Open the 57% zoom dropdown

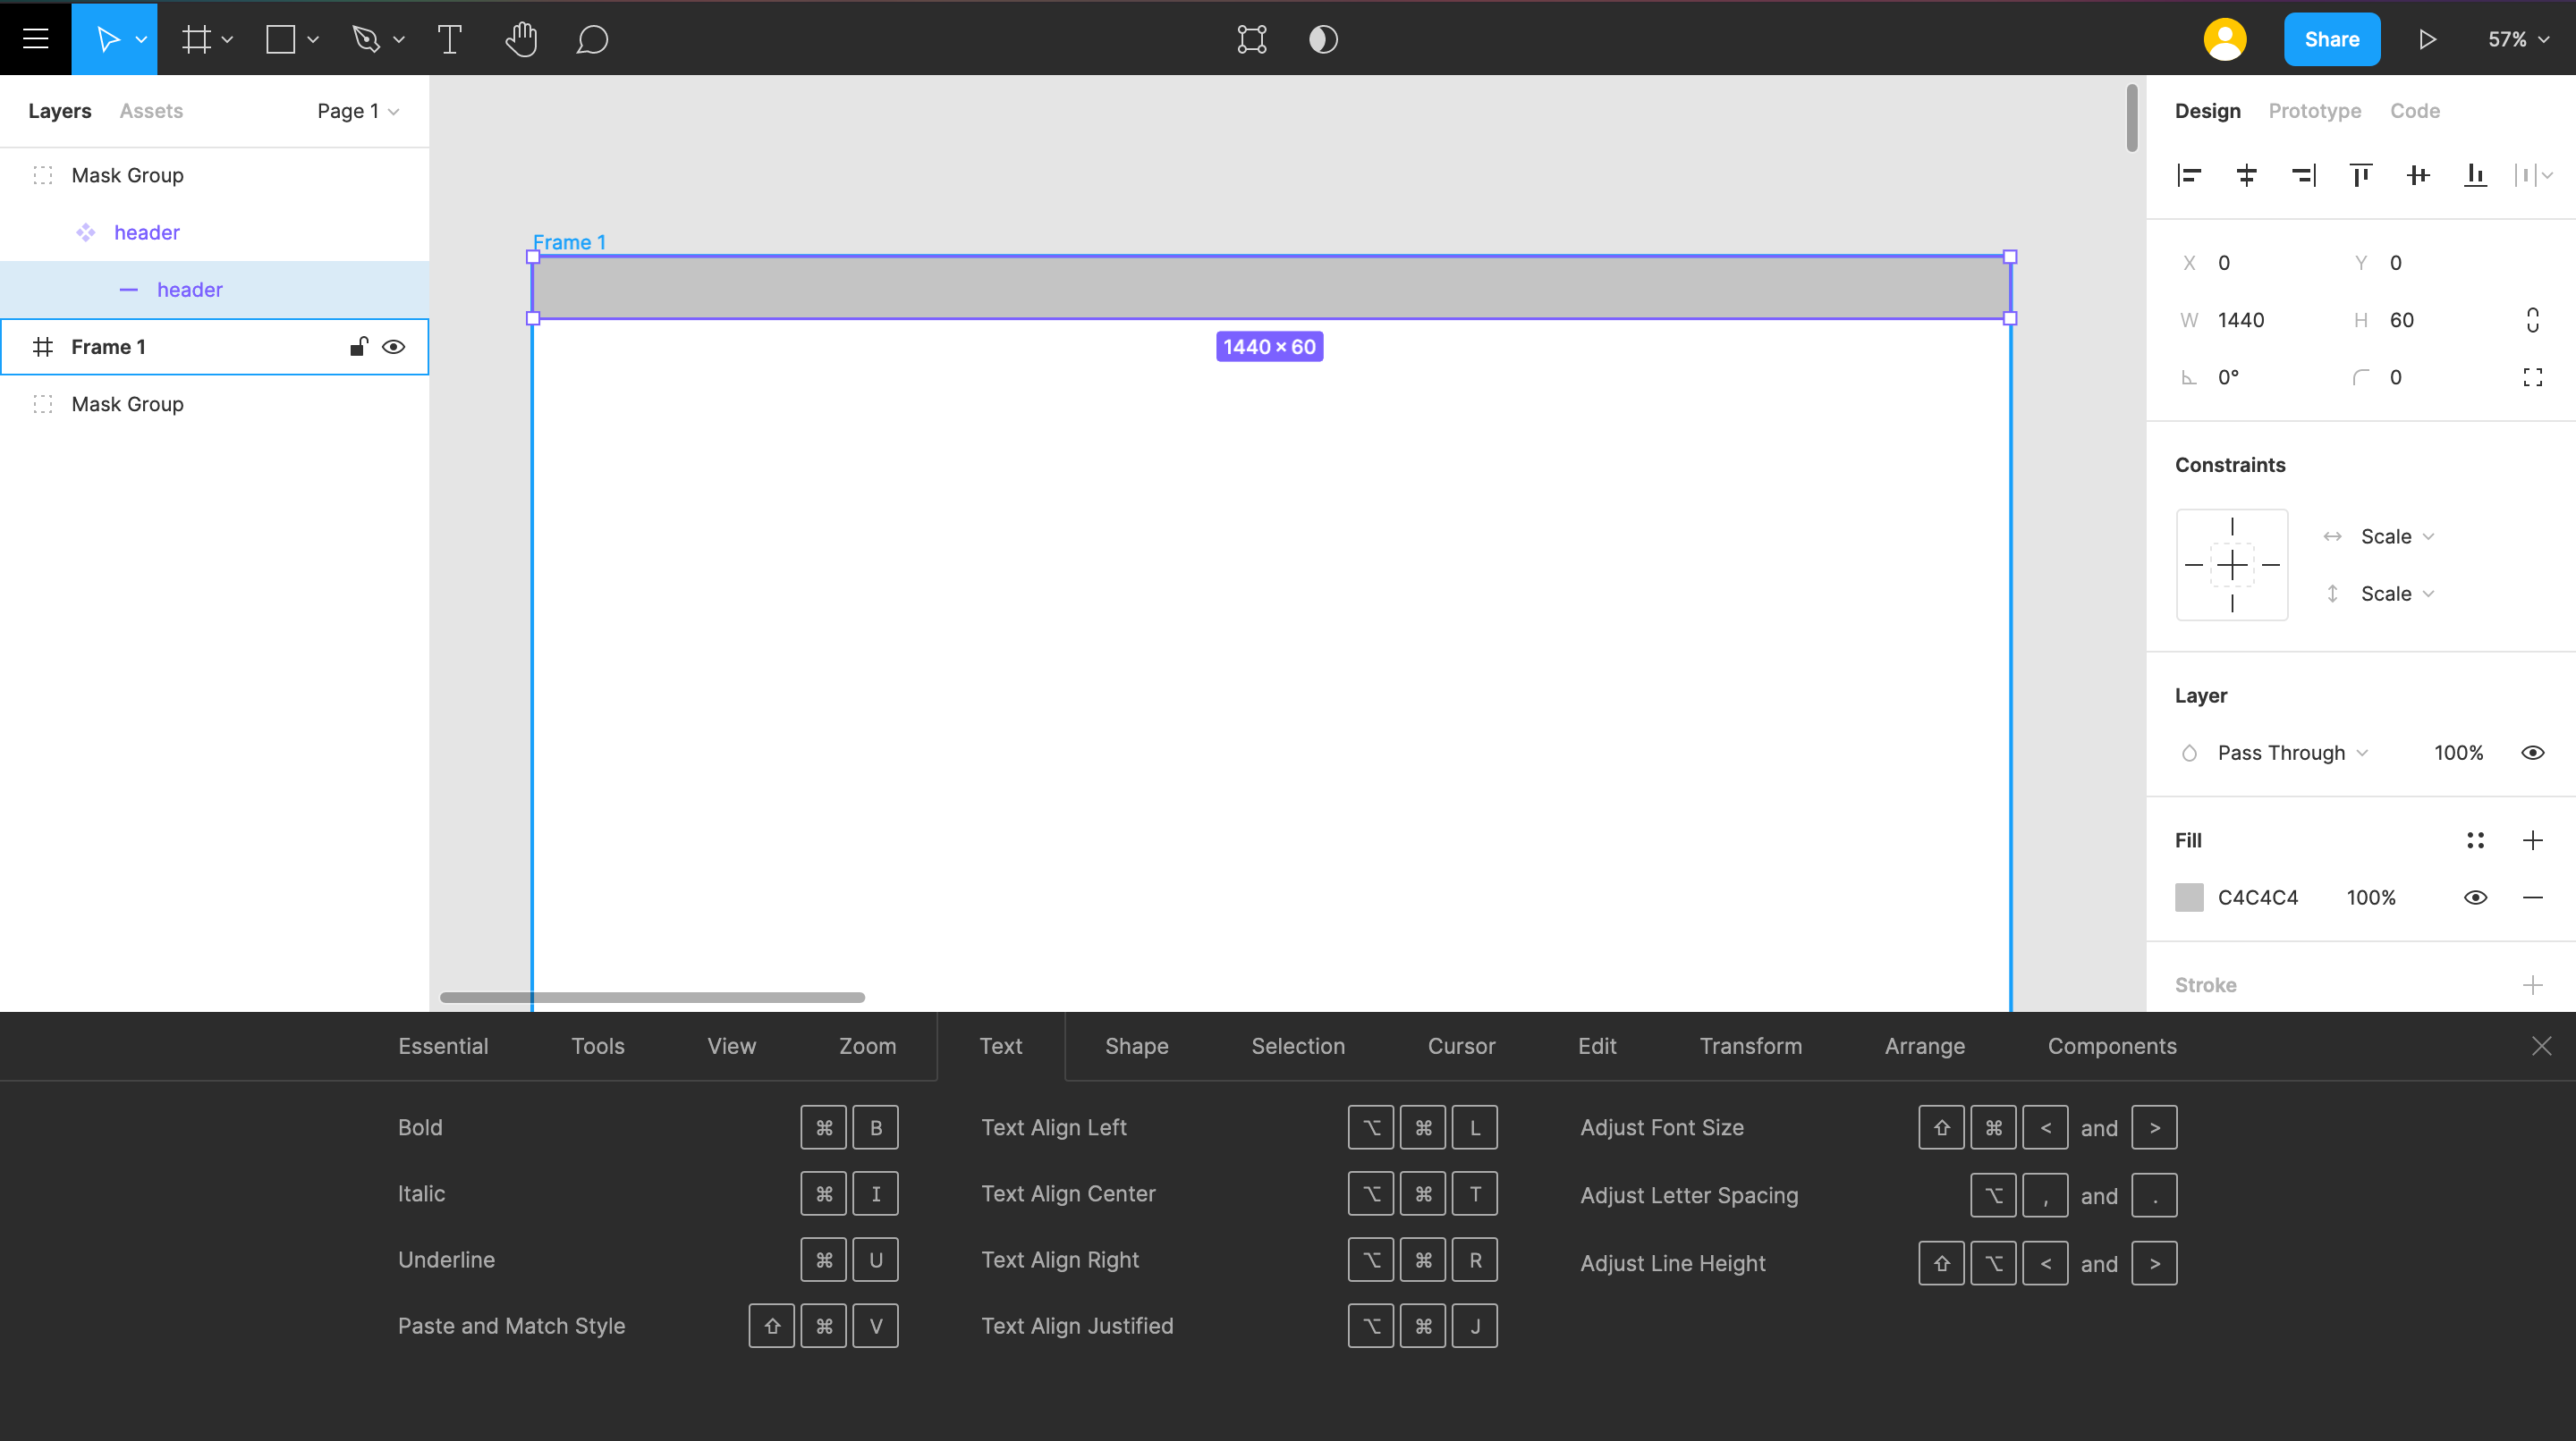tap(2517, 39)
